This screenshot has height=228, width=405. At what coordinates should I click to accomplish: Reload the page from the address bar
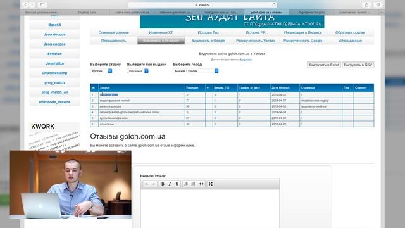tap(274, 4)
